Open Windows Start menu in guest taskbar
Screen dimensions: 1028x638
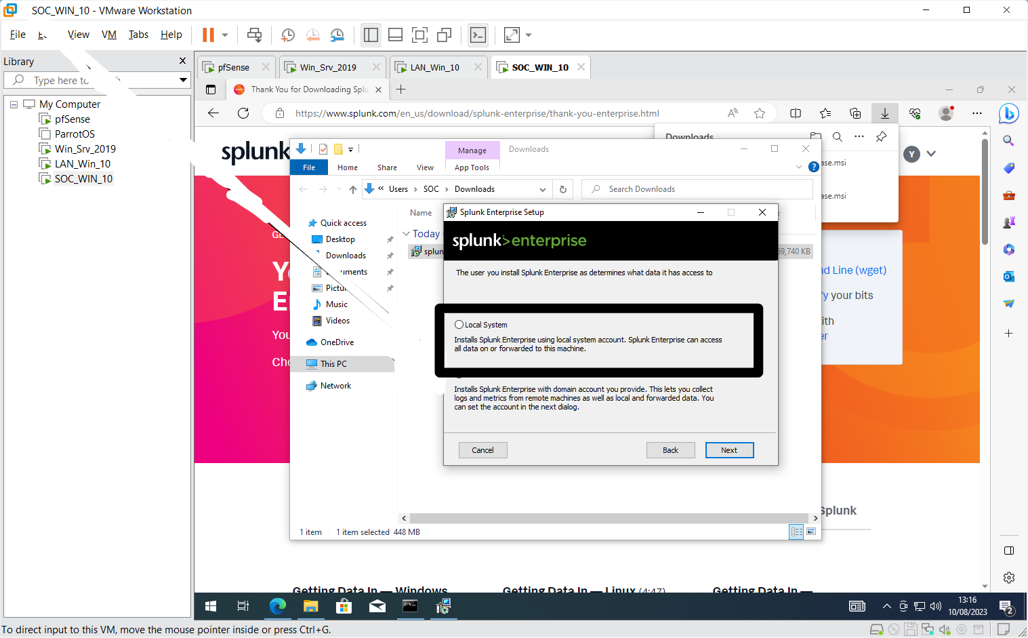[211, 606]
